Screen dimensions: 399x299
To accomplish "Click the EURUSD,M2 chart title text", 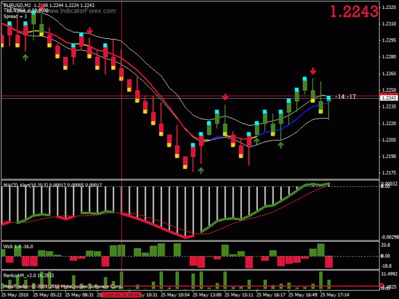I will [x=17, y=5].
